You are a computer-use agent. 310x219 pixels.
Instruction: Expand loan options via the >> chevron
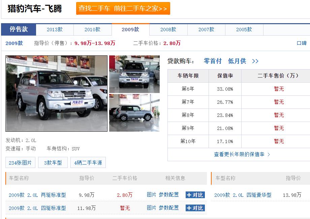(255, 61)
